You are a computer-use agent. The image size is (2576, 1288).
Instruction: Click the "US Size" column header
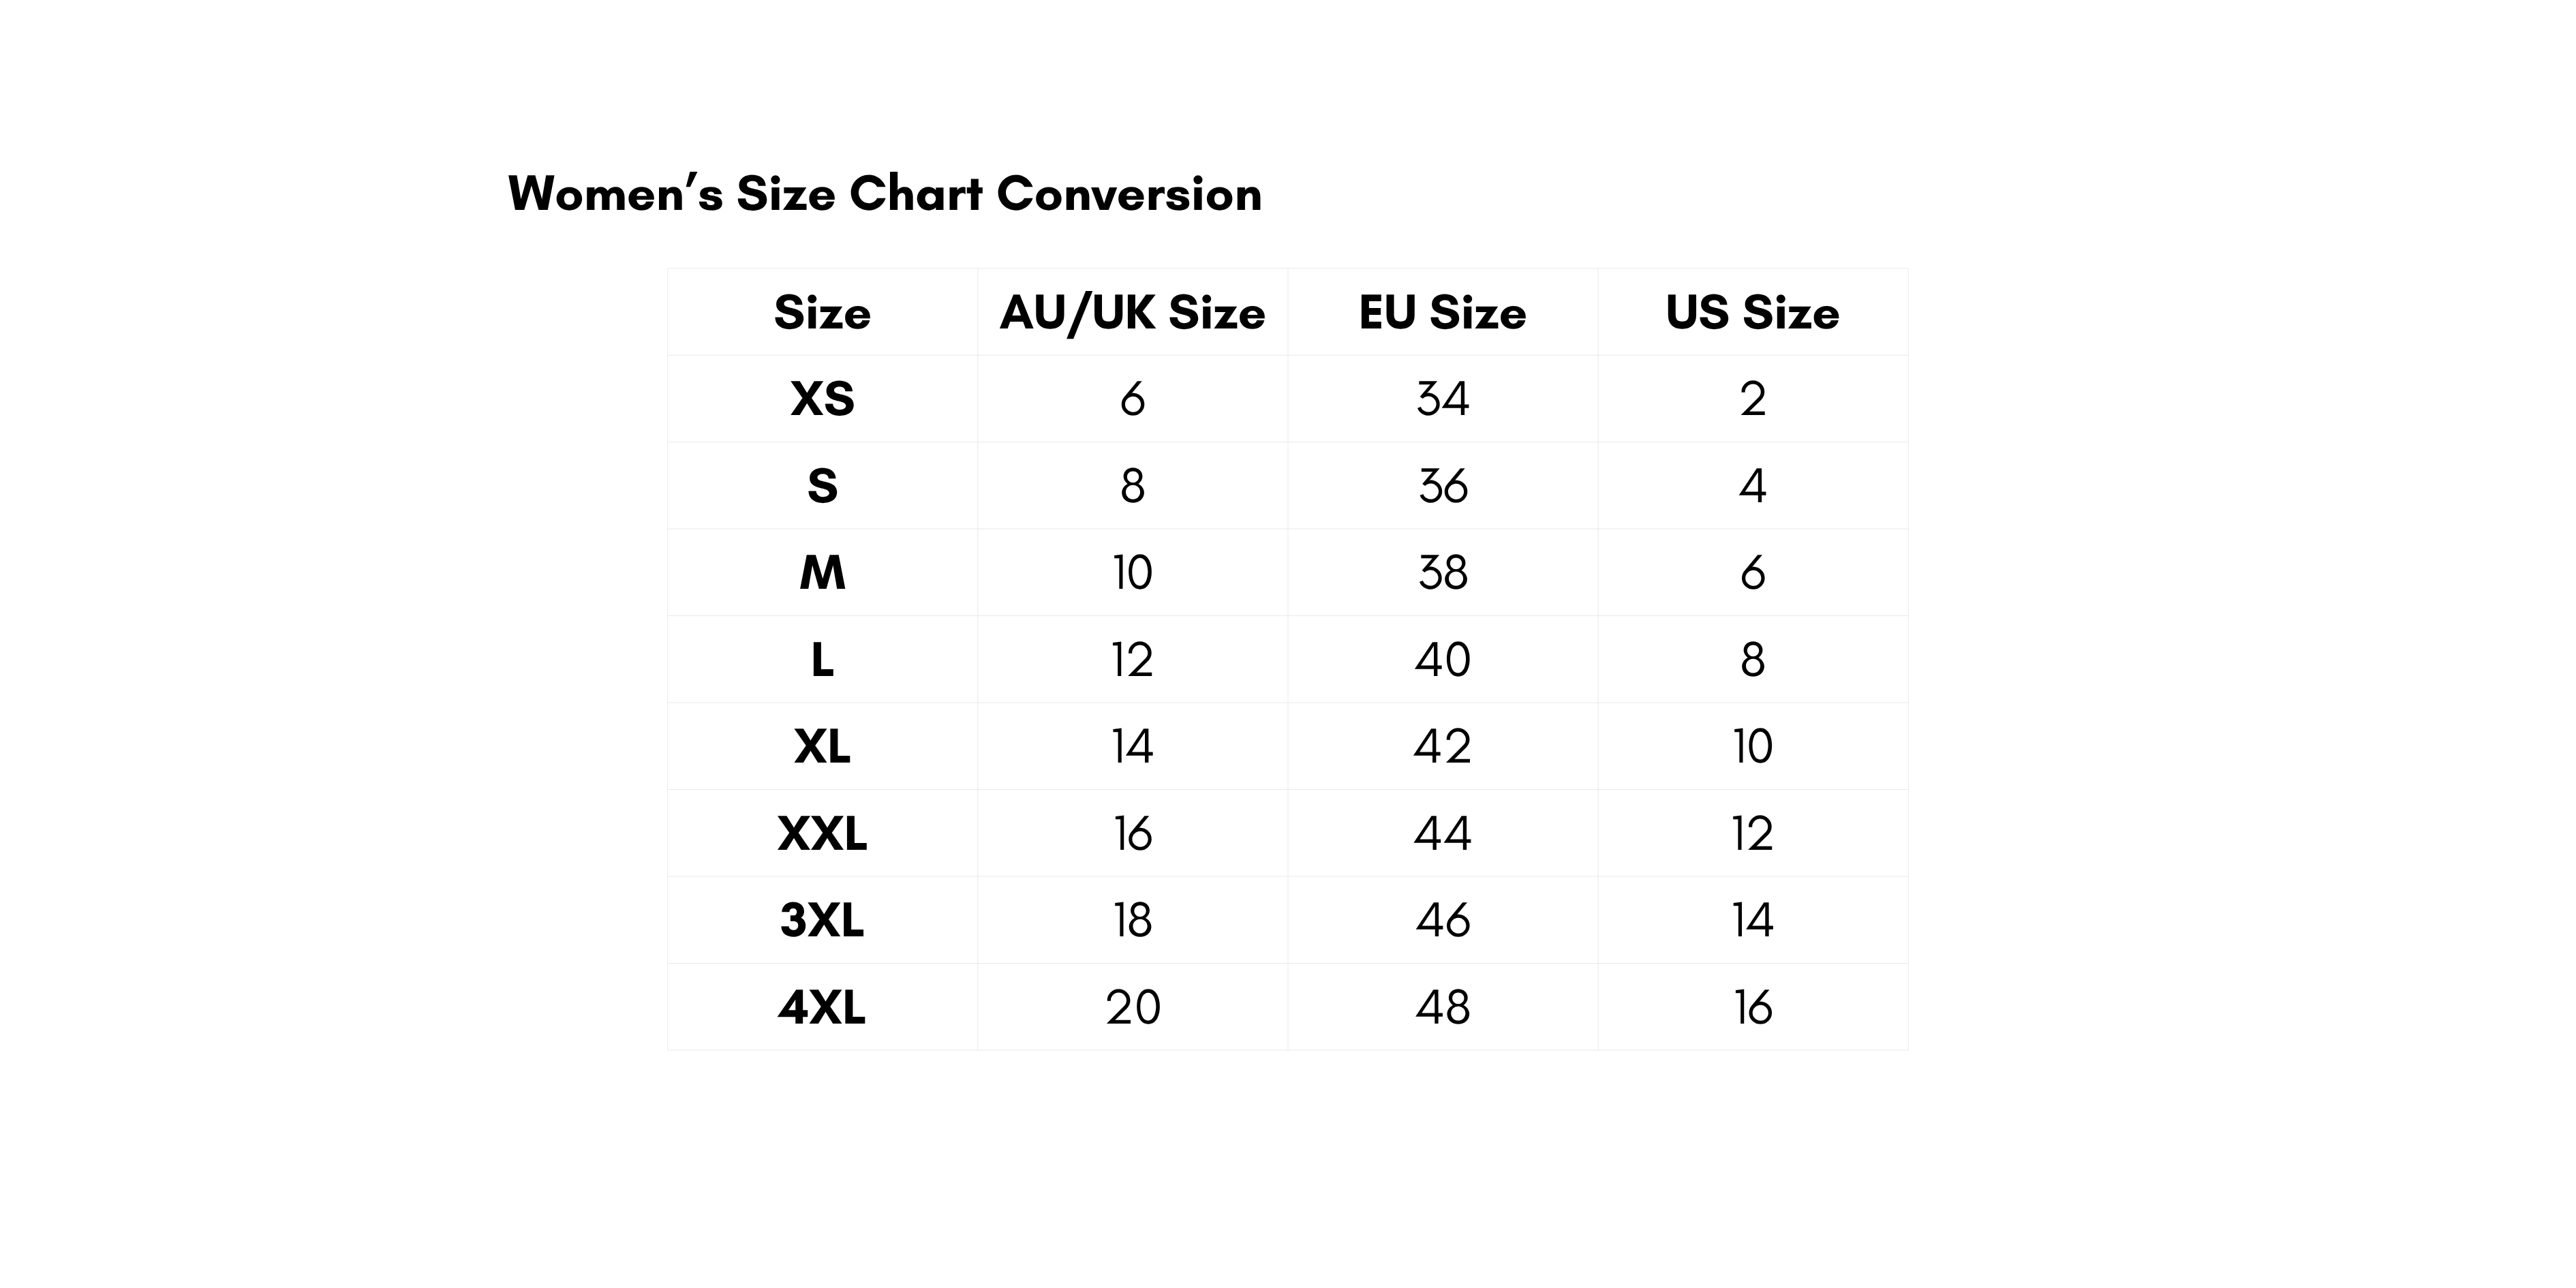pyautogui.click(x=1752, y=313)
